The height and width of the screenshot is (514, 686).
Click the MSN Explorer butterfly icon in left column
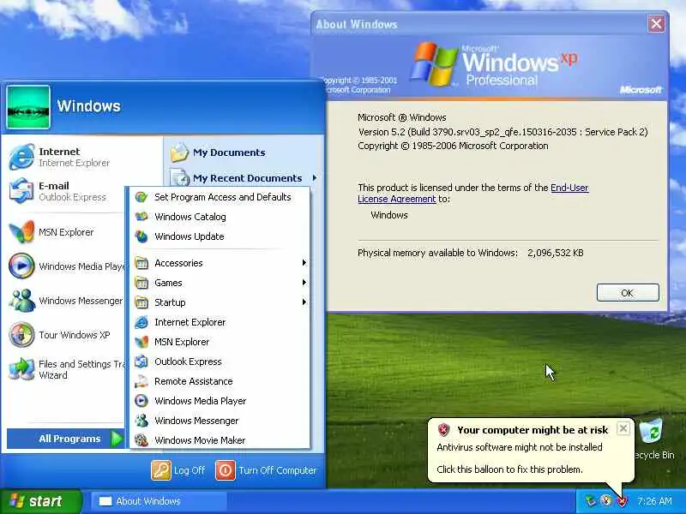pyautogui.click(x=21, y=232)
